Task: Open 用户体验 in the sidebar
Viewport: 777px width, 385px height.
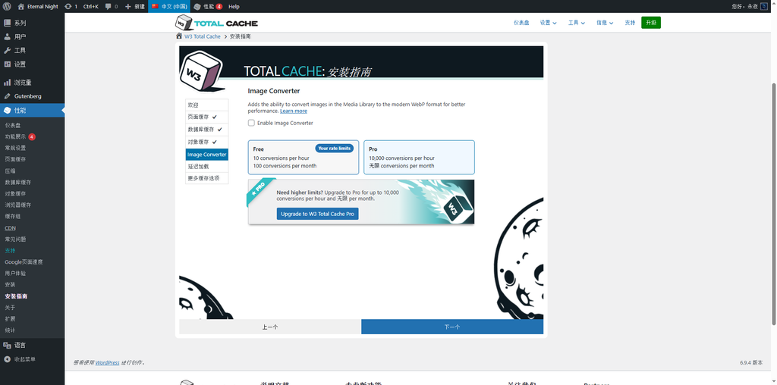Action: point(15,273)
